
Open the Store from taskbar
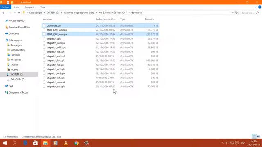[35, 143]
